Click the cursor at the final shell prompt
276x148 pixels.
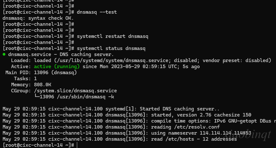click(x=77, y=145)
